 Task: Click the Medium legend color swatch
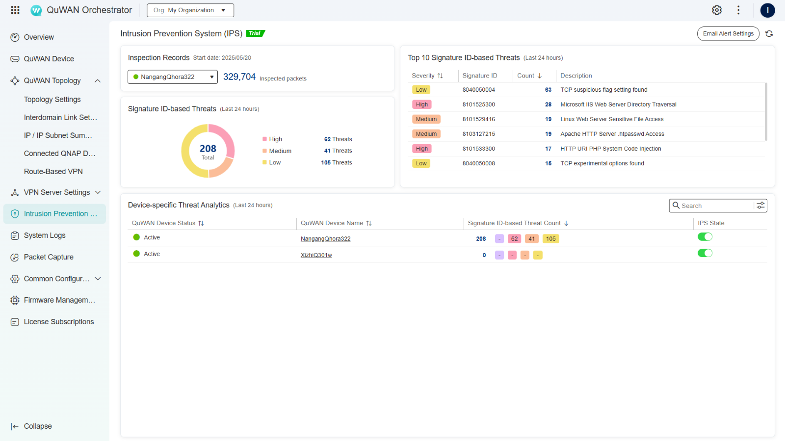[x=265, y=151]
